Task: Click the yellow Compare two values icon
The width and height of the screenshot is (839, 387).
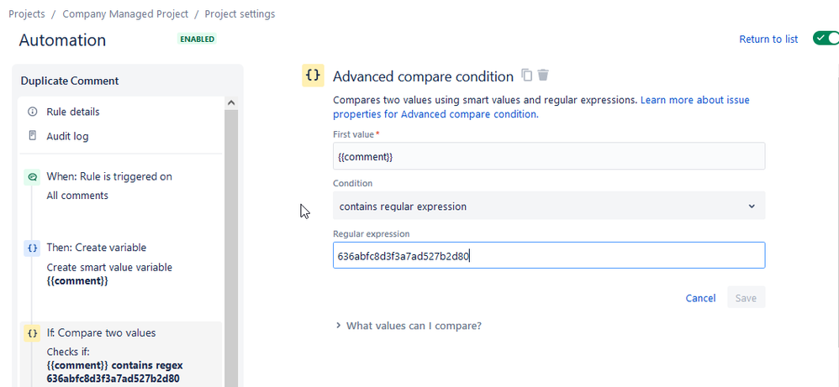Action: tap(33, 333)
